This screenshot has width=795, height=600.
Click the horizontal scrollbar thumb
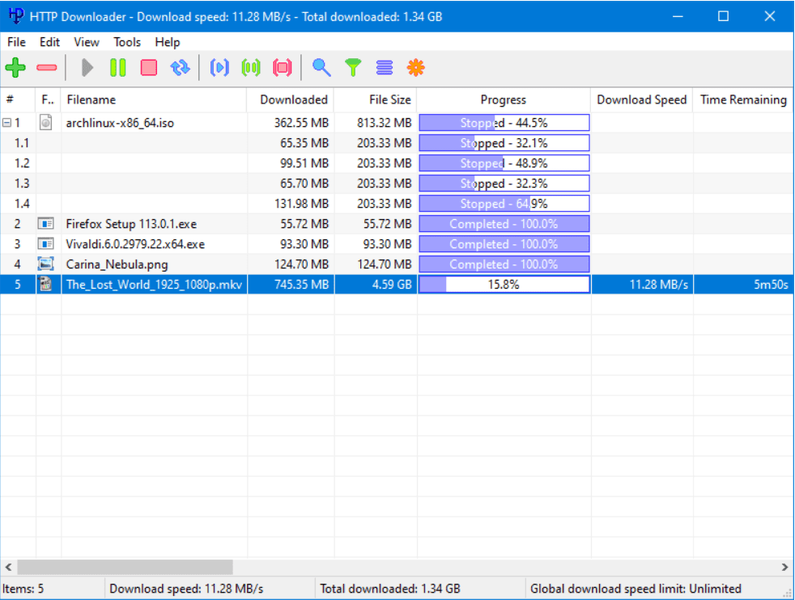click(125, 567)
